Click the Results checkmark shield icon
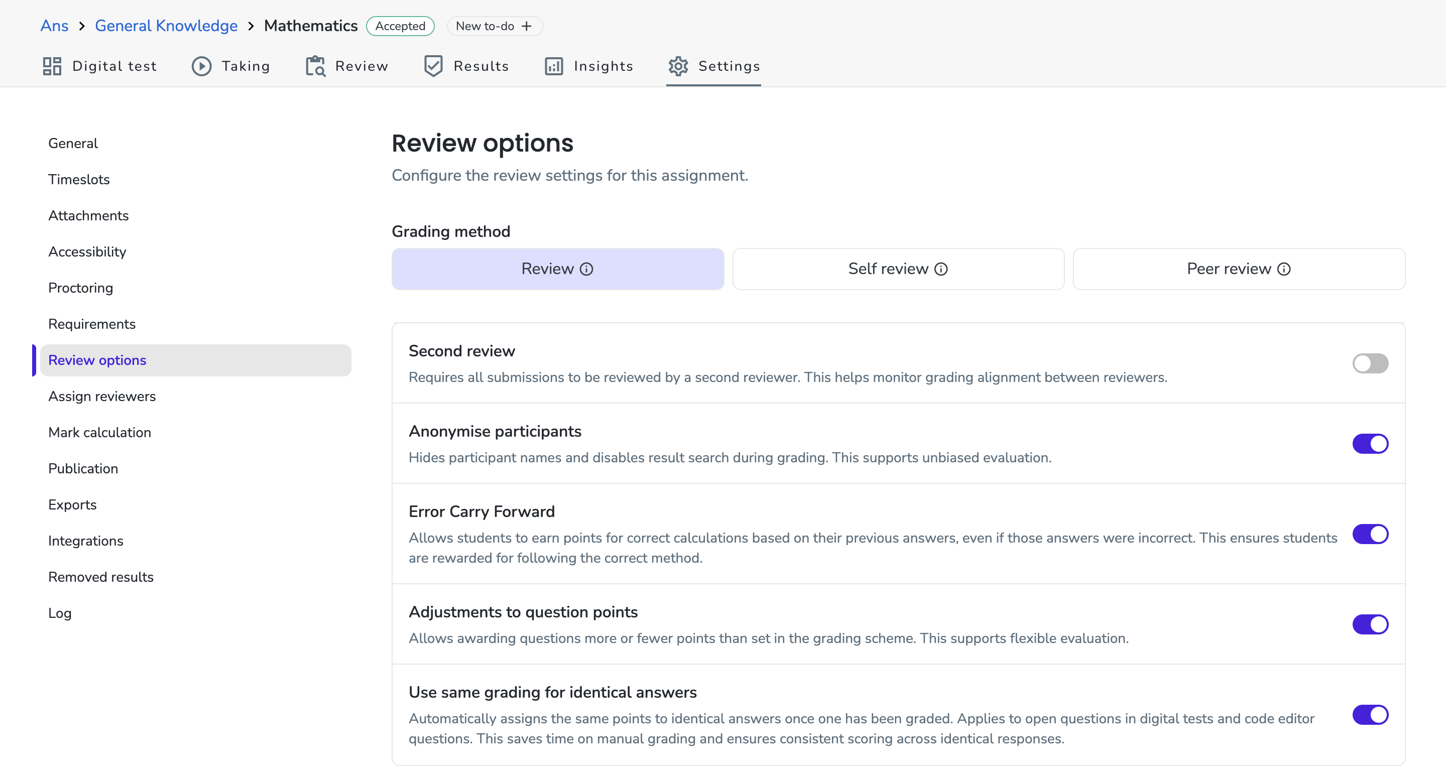 click(x=433, y=66)
